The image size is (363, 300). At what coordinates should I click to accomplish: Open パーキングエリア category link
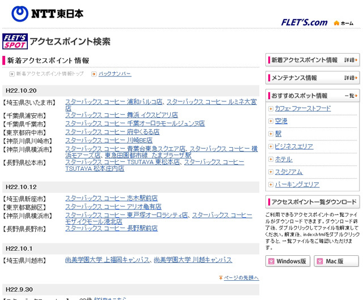[x=297, y=185]
